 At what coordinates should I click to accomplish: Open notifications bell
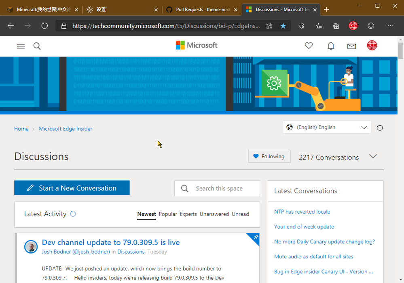click(331, 46)
